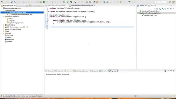176x99 pixels.
Task: Select the templates folder
Action: [12, 21]
